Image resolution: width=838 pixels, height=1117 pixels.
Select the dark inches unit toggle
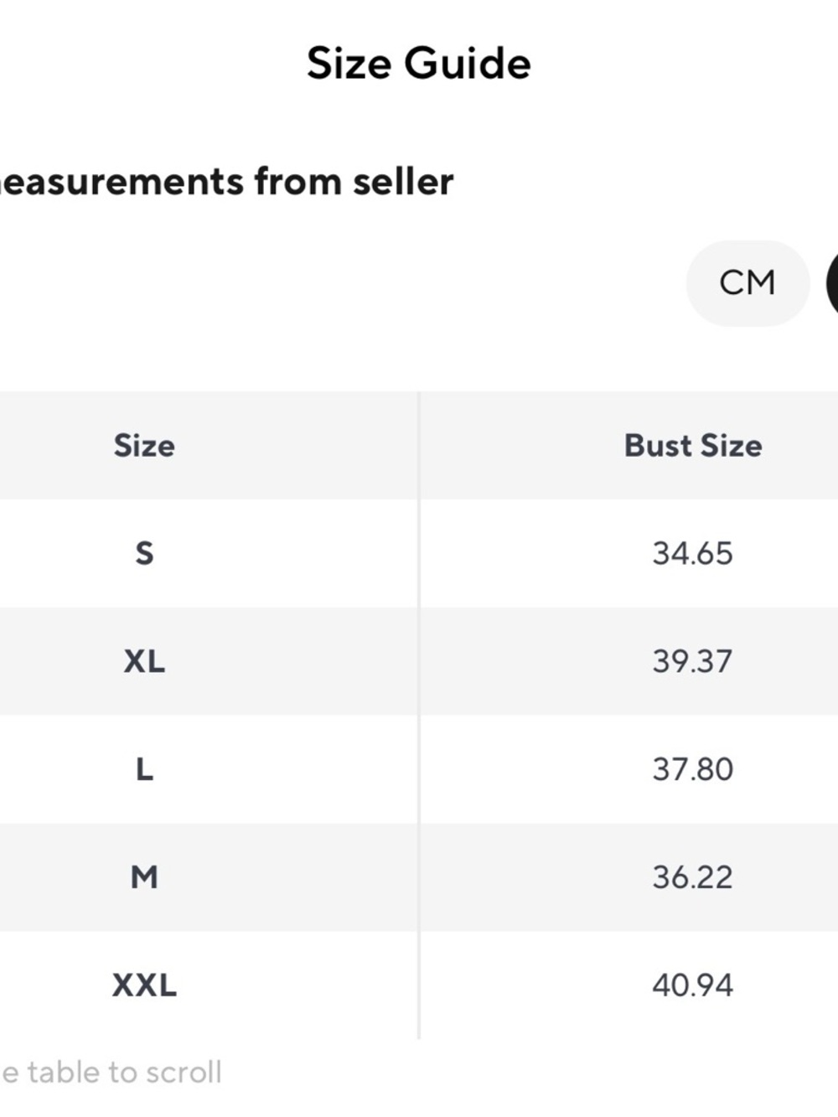(x=832, y=283)
